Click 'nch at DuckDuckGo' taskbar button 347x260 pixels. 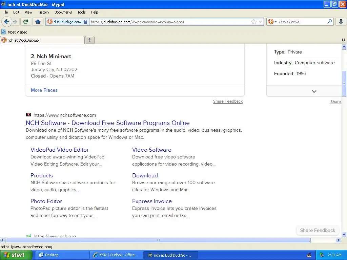171,255
